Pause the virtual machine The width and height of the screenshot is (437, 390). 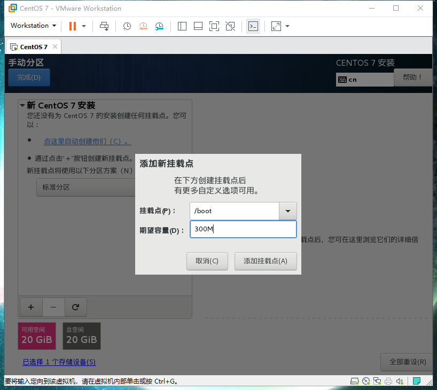pos(73,26)
